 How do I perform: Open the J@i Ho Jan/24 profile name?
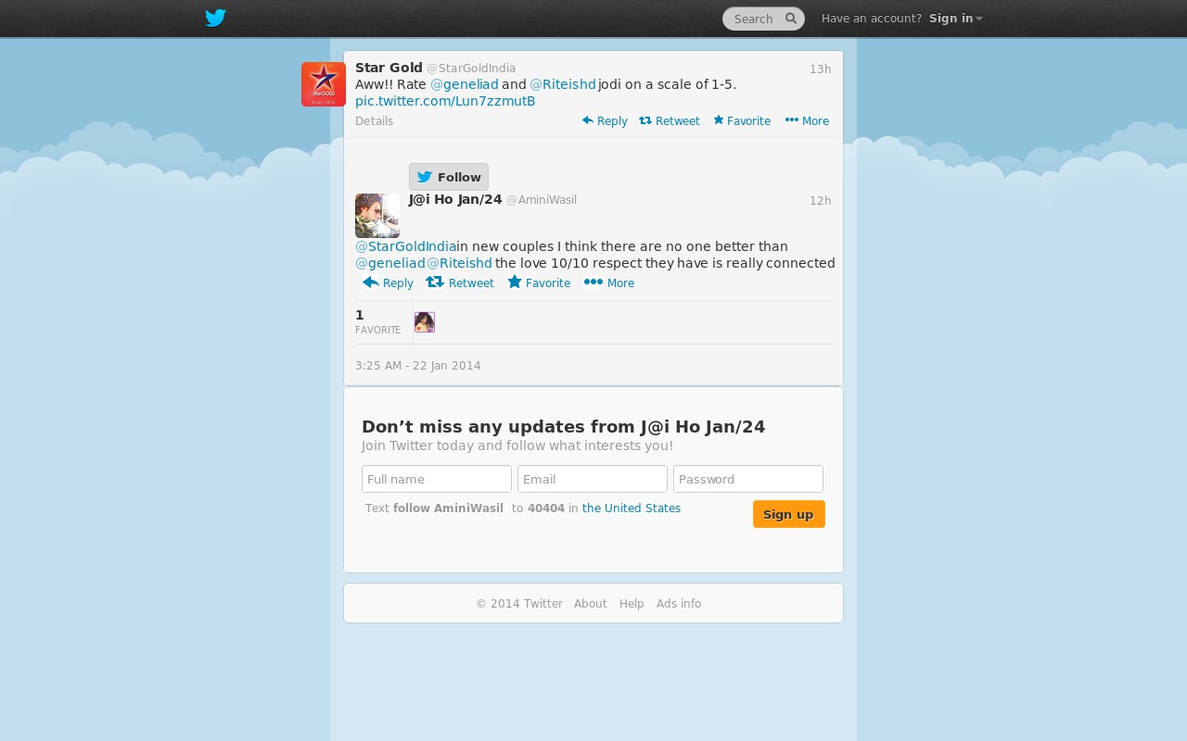455,199
